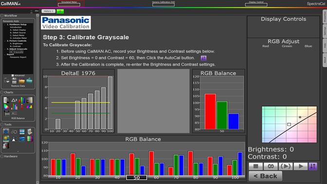Click the read series button in parentheses
Image resolution: width=327 pixels, height=184 pixels.
click(x=286, y=166)
